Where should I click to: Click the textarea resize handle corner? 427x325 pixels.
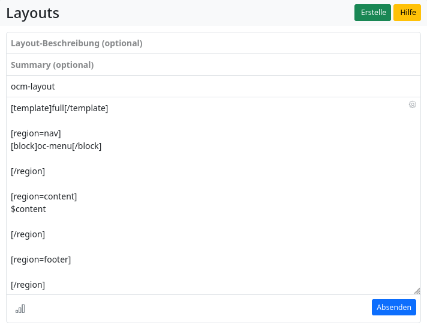pyautogui.click(x=417, y=290)
